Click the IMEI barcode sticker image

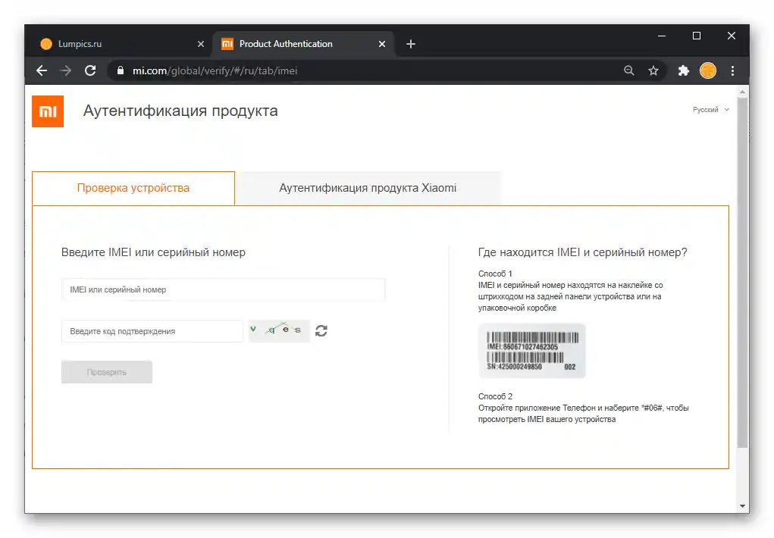[531, 351]
